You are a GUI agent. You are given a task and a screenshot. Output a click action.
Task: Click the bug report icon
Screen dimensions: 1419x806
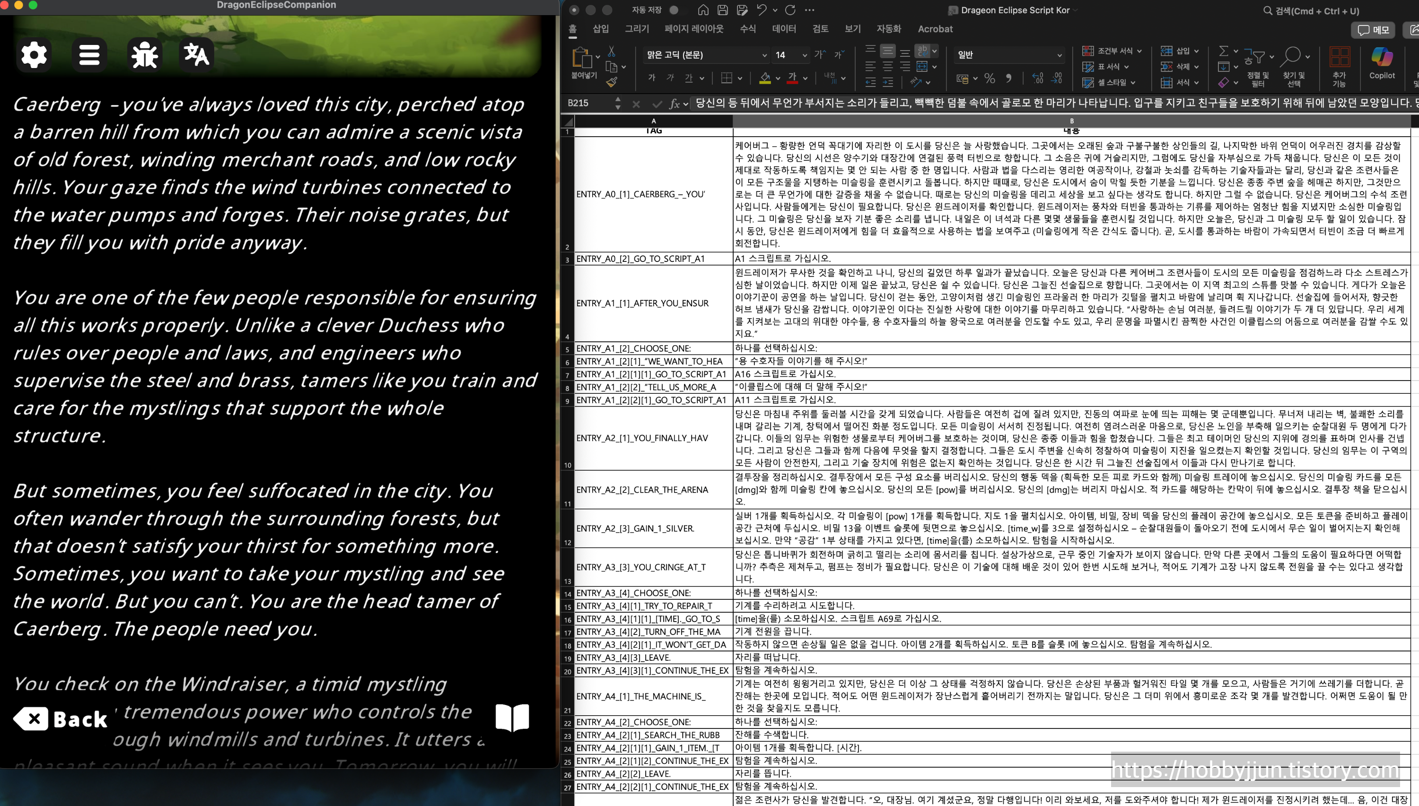pos(145,55)
